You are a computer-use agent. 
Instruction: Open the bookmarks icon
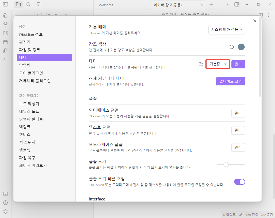coord(38,4)
